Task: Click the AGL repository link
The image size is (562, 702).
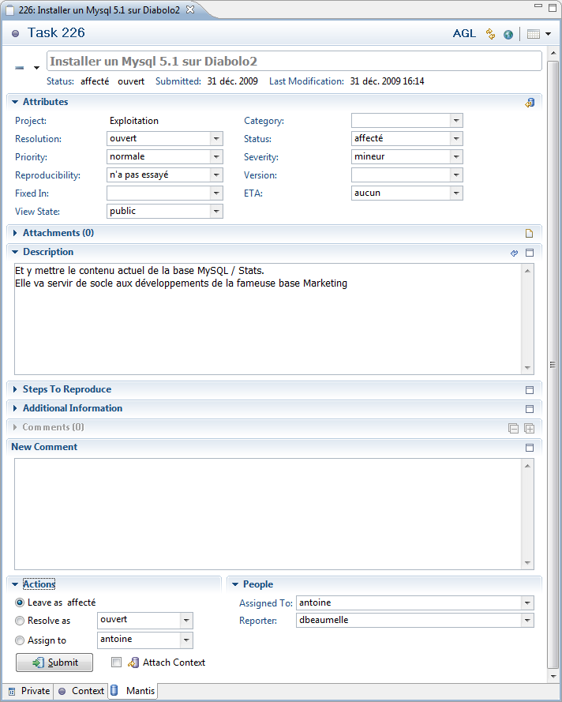Action: (464, 34)
